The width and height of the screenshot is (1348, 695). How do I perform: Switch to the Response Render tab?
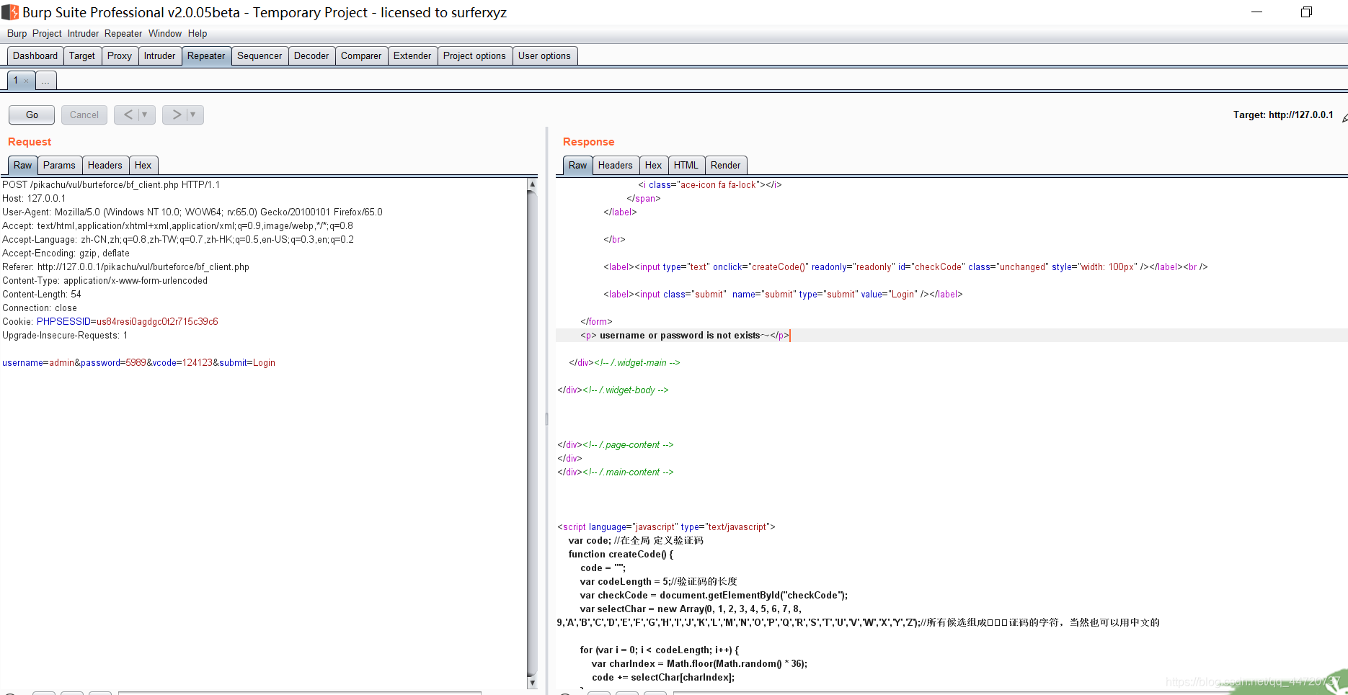coord(725,165)
